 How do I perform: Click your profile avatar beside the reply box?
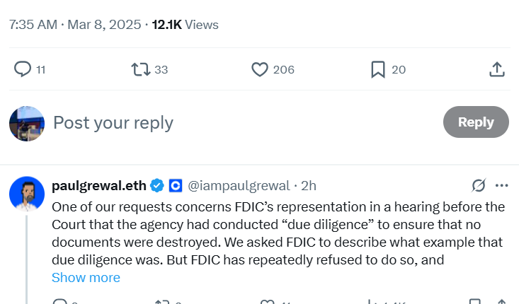pyautogui.click(x=27, y=124)
